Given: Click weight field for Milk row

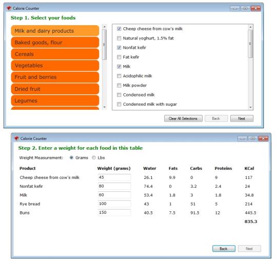Looking at the screenshot, I should point(114,195).
